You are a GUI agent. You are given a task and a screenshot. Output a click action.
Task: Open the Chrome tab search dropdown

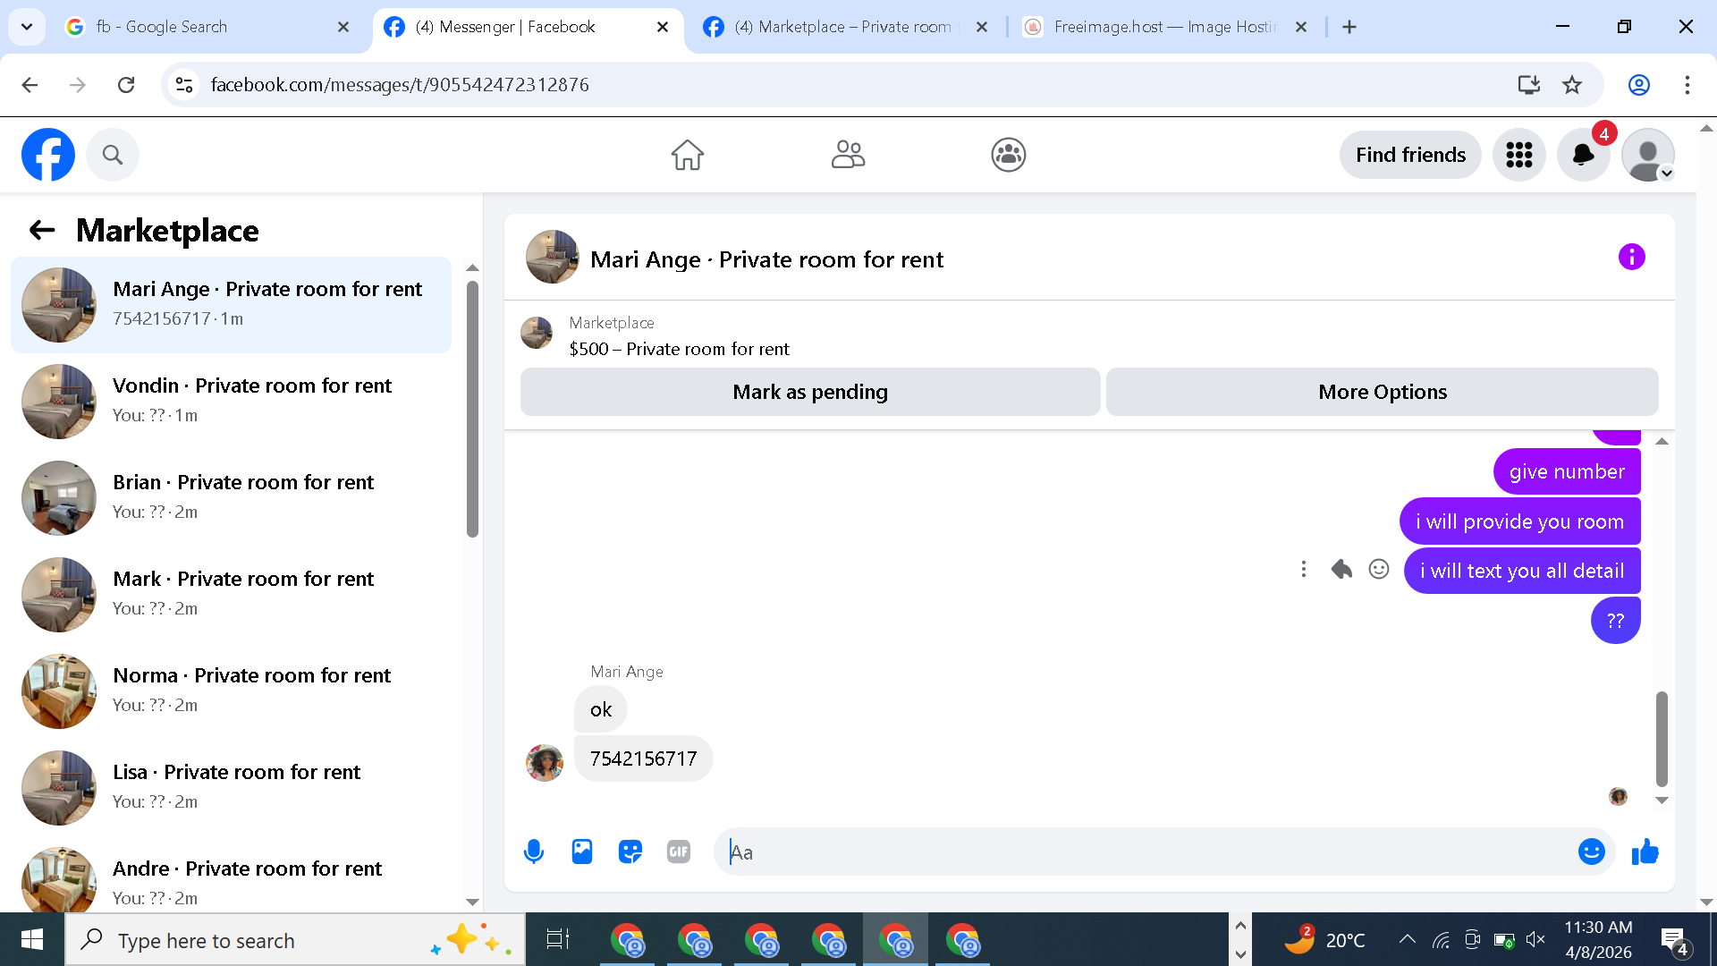tap(27, 27)
